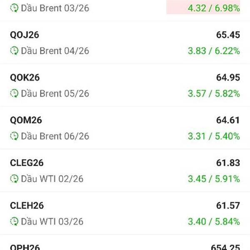
Task: Tap the 3.83 / 6.22% change value
Action: [214, 51]
